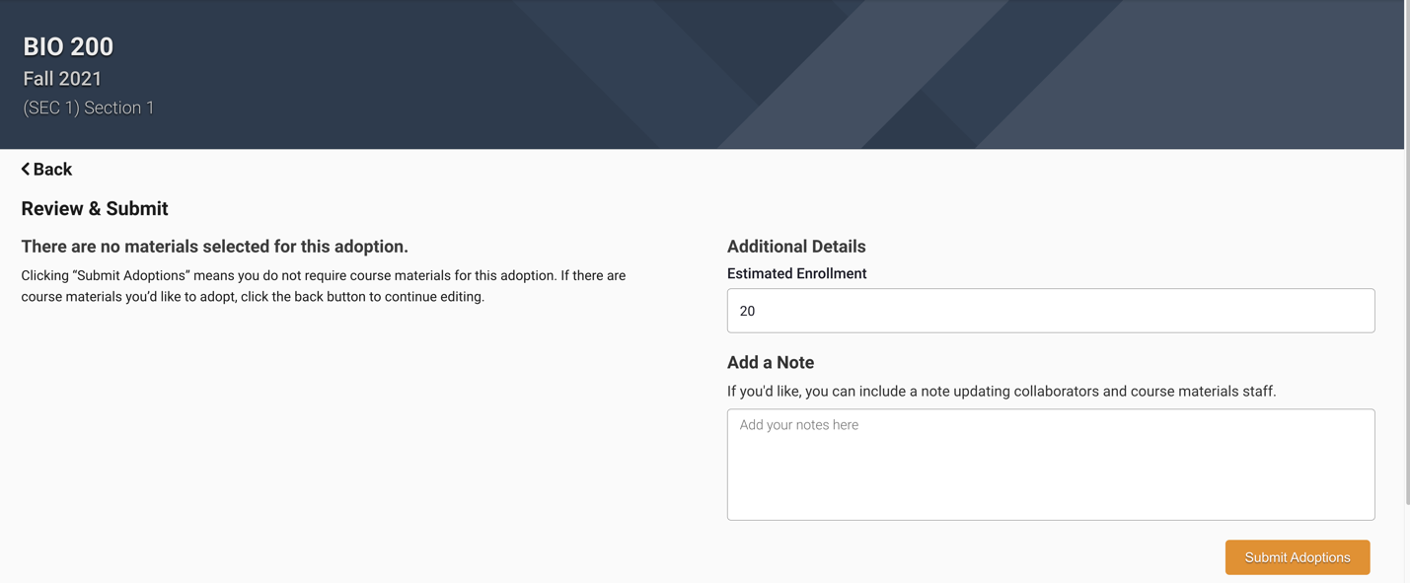Click the no materials selected message heading
The height and width of the screenshot is (583, 1410).
point(214,247)
